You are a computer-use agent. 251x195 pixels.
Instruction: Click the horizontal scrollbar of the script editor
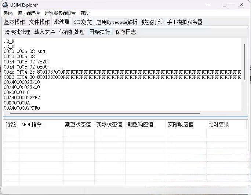105,114
